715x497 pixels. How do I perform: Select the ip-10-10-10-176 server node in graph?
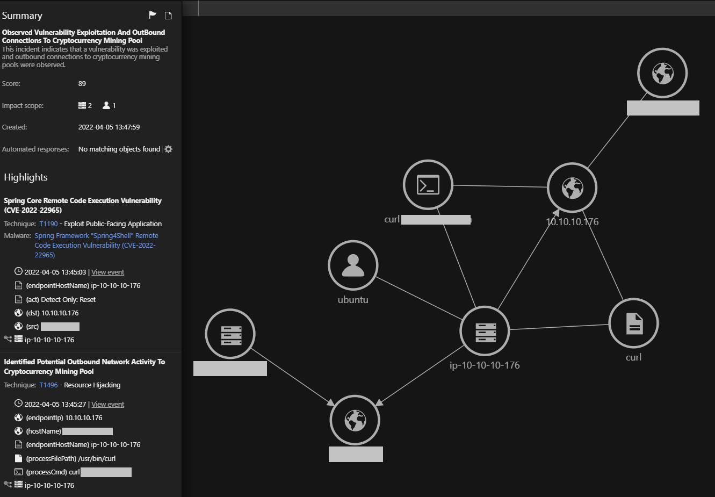tap(485, 332)
